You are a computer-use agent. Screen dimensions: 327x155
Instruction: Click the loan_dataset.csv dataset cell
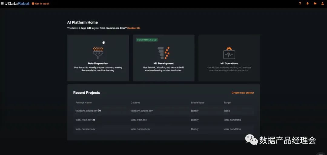140,129
